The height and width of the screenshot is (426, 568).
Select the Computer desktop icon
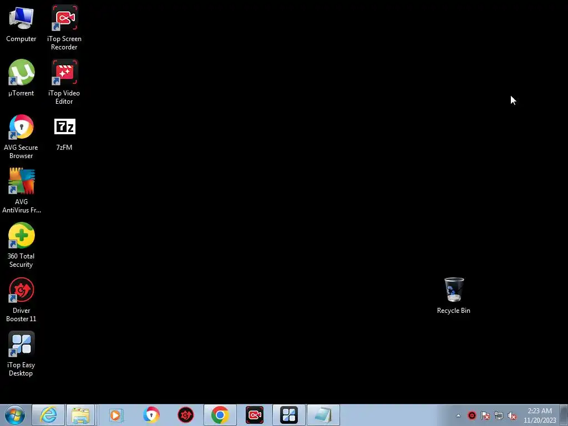(x=21, y=24)
